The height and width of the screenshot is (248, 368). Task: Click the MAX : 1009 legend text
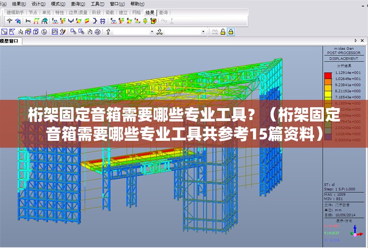(335, 195)
